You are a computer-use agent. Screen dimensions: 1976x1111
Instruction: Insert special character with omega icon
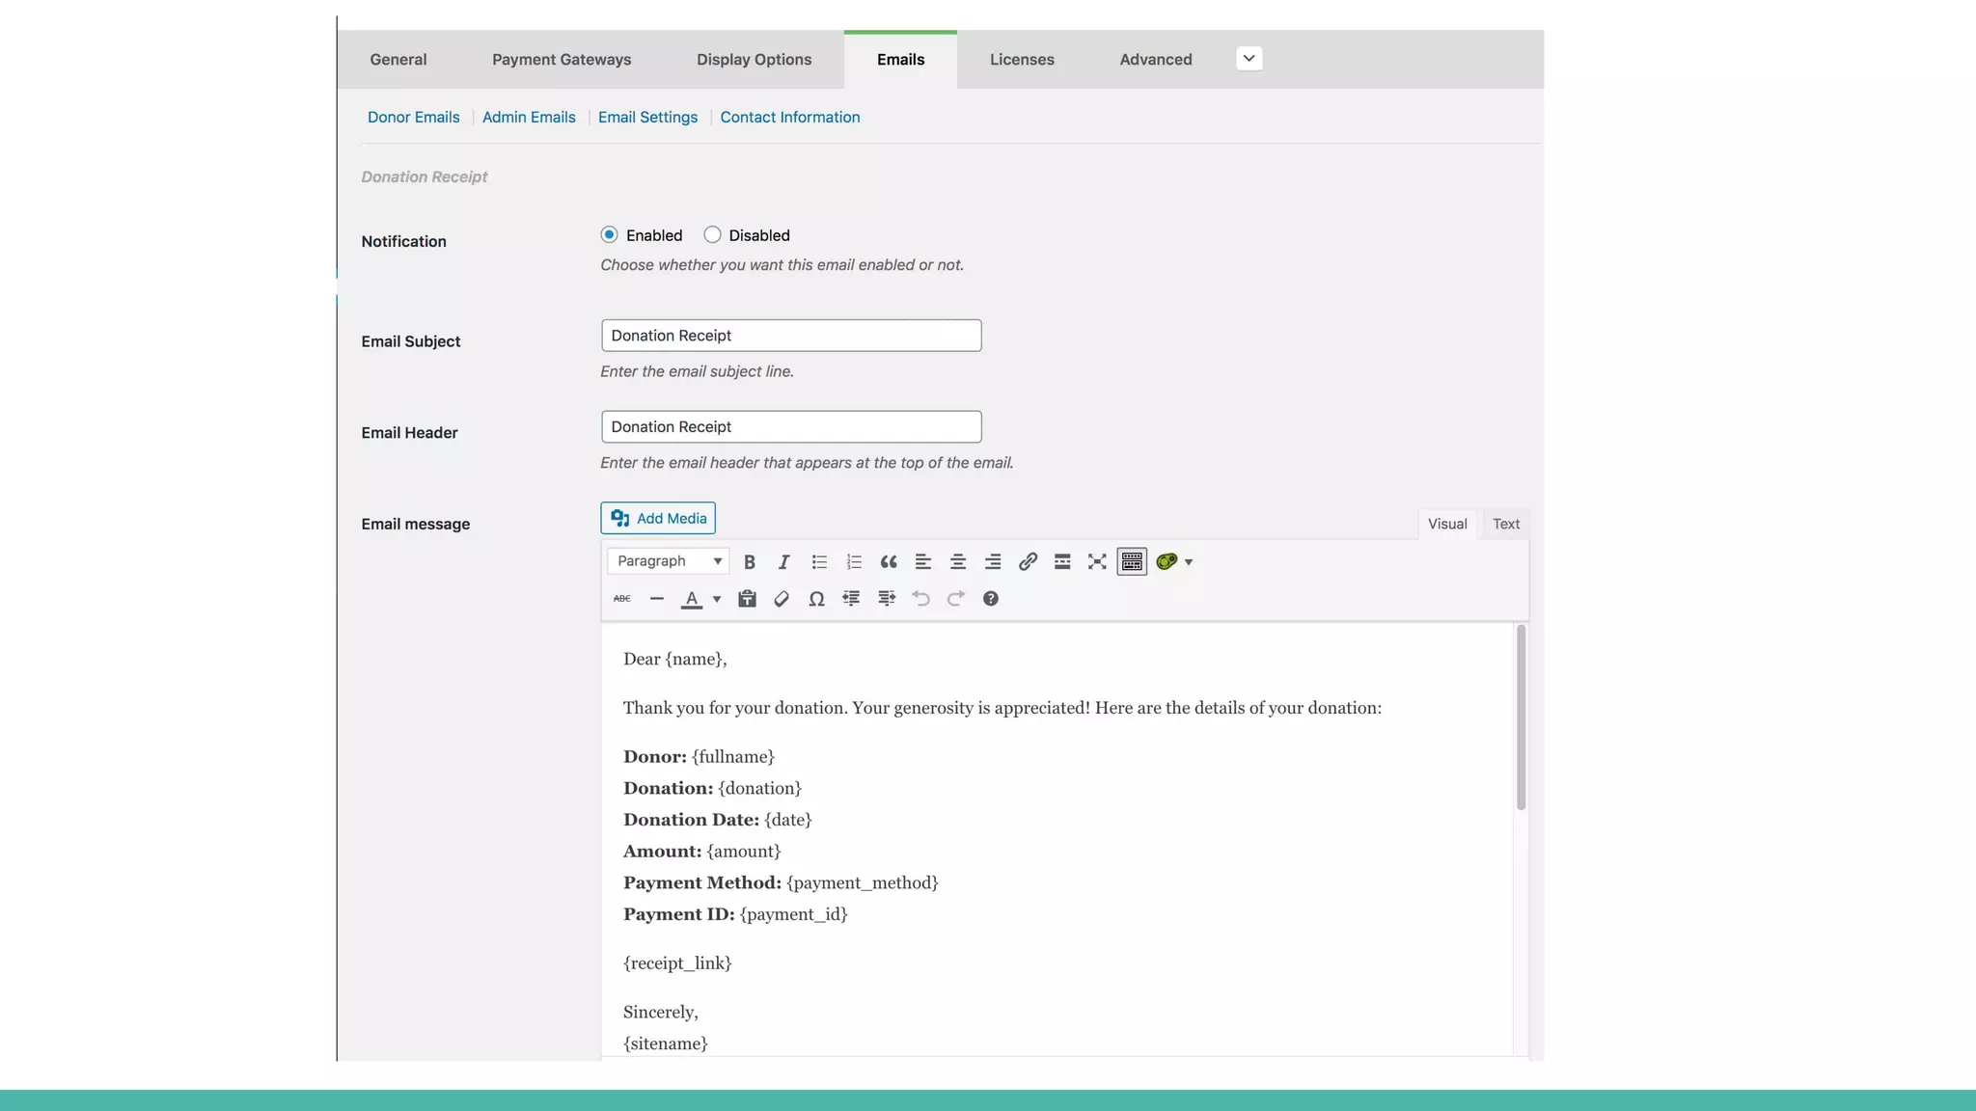click(x=816, y=599)
